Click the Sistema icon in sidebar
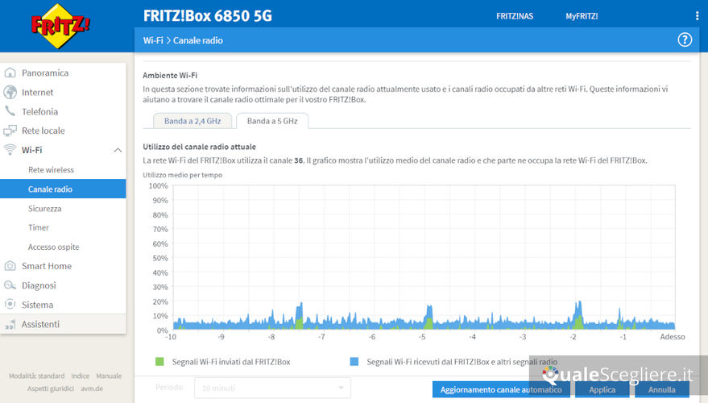This screenshot has height=403, width=708. 10,305
